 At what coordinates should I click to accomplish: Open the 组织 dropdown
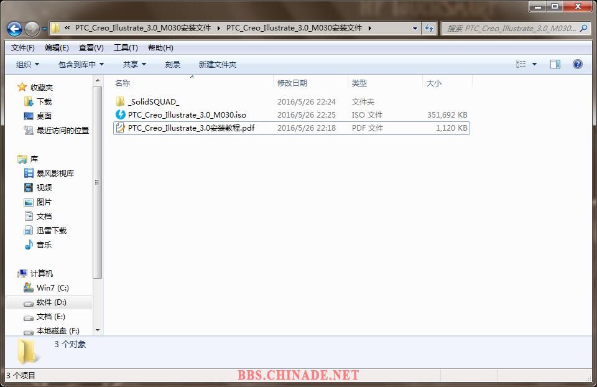[x=27, y=64]
